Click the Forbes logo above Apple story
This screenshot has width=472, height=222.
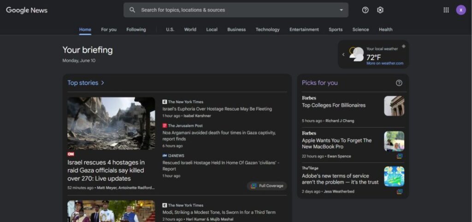click(x=309, y=133)
